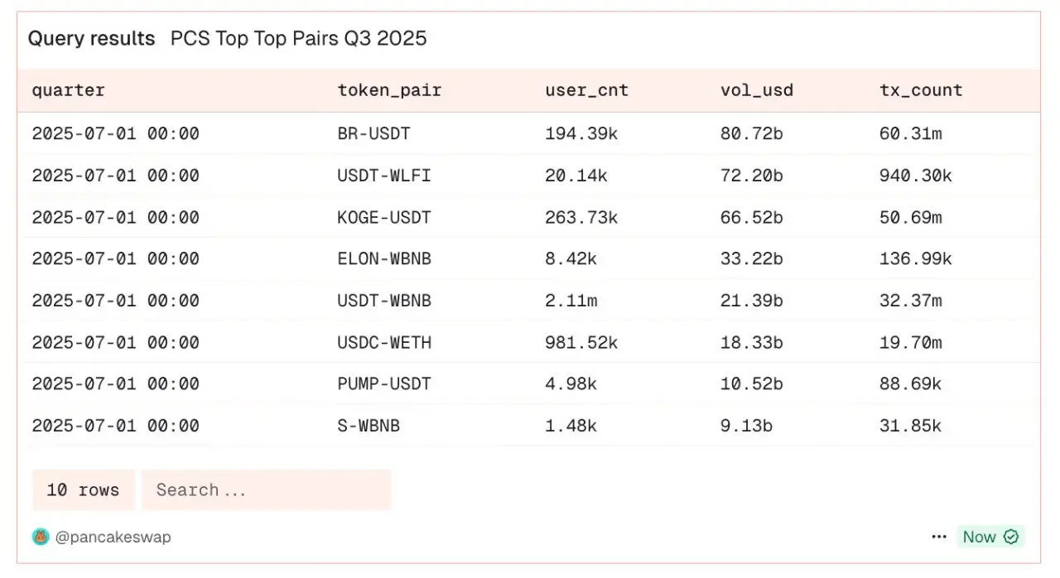Open the PCS Top Top Pairs Q3 2025 query
Viewport: 1060px width, 578px height.
pyautogui.click(x=298, y=38)
